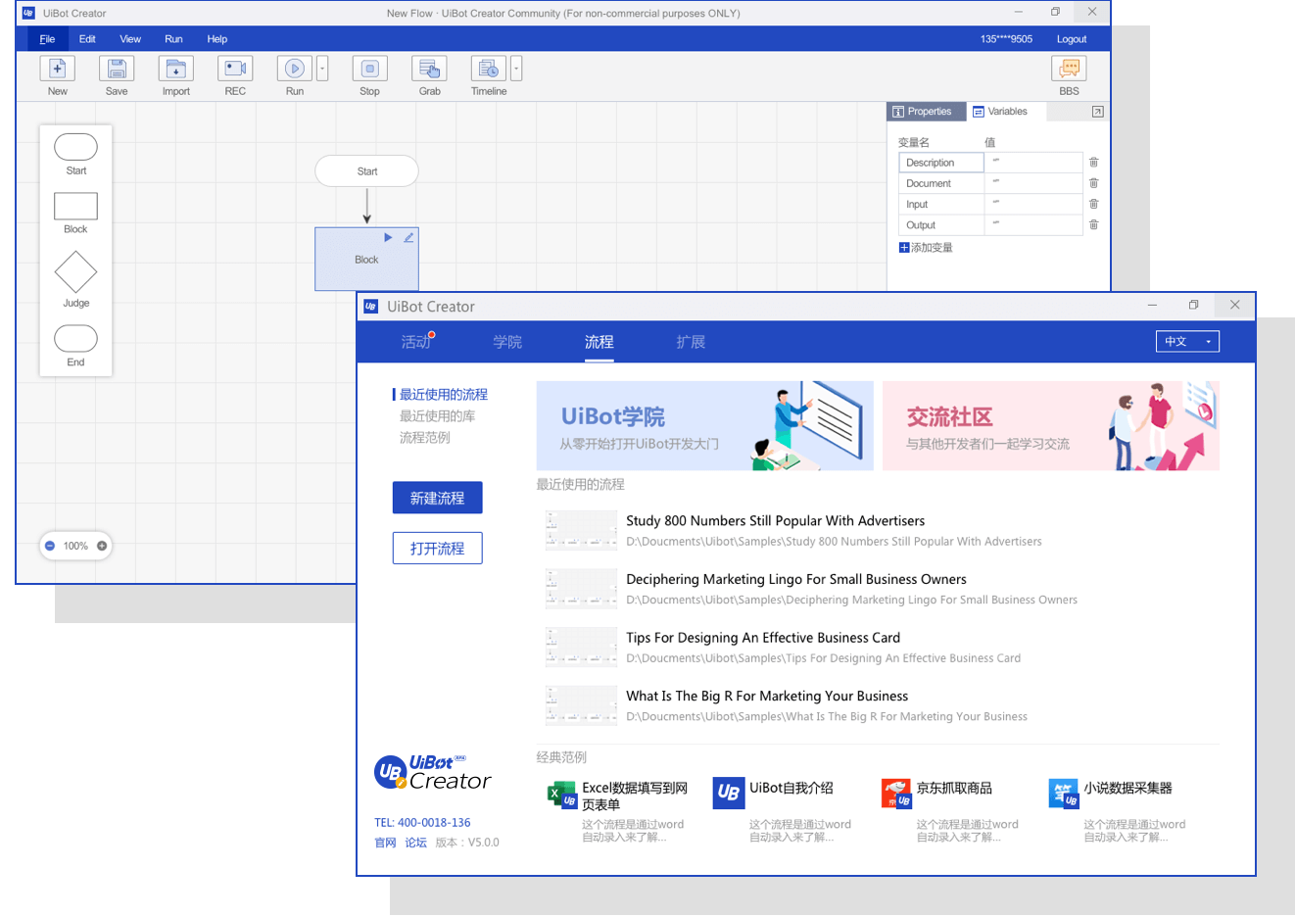Delete the Description variable row
The height and width of the screenshot is (917, 1295).
point(1094,163)
